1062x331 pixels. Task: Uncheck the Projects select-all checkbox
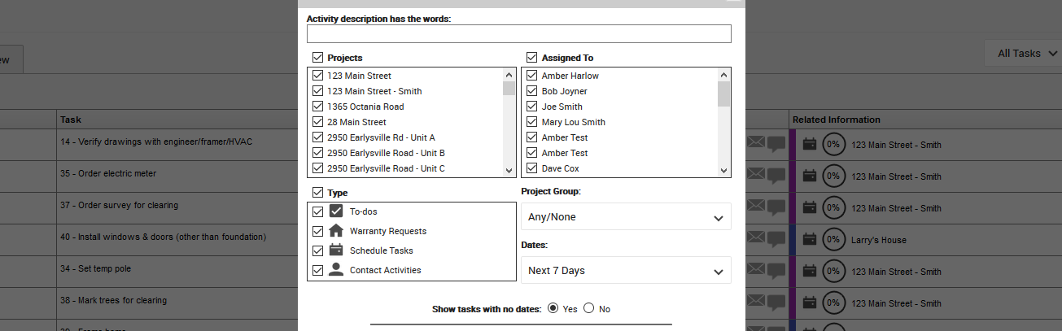[318, 58]
